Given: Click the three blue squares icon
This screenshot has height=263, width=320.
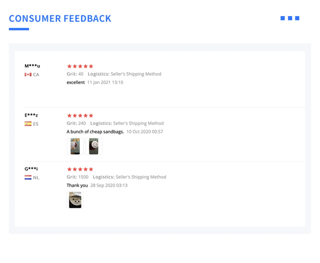Looking at the screenshot, I should coord(290,18).
